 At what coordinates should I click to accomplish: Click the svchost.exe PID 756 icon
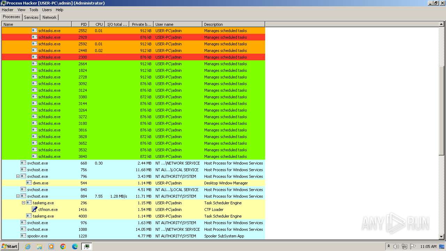point(23,169)
